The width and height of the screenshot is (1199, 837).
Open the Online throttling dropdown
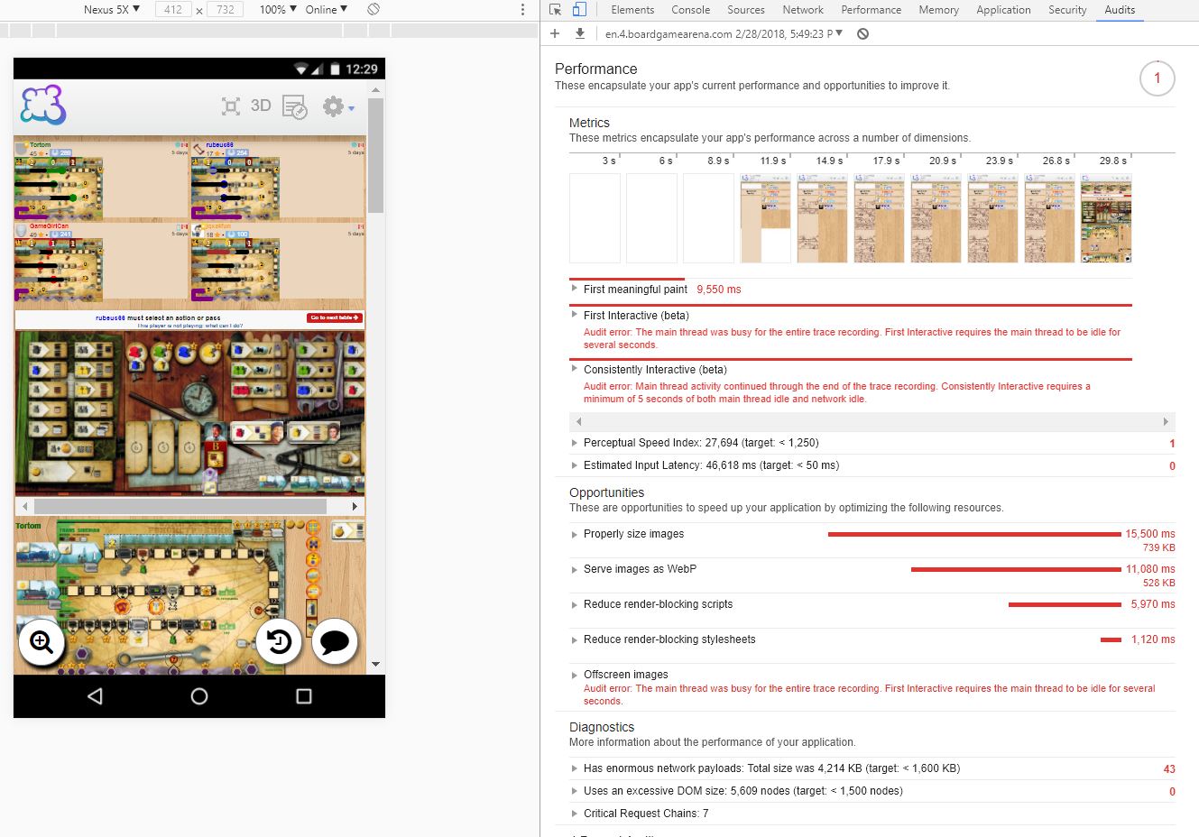point(327,9)
